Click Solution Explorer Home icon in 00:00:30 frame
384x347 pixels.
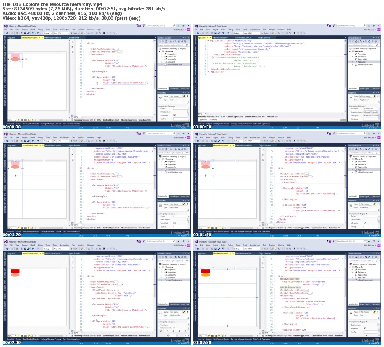(x=166, y=41)
